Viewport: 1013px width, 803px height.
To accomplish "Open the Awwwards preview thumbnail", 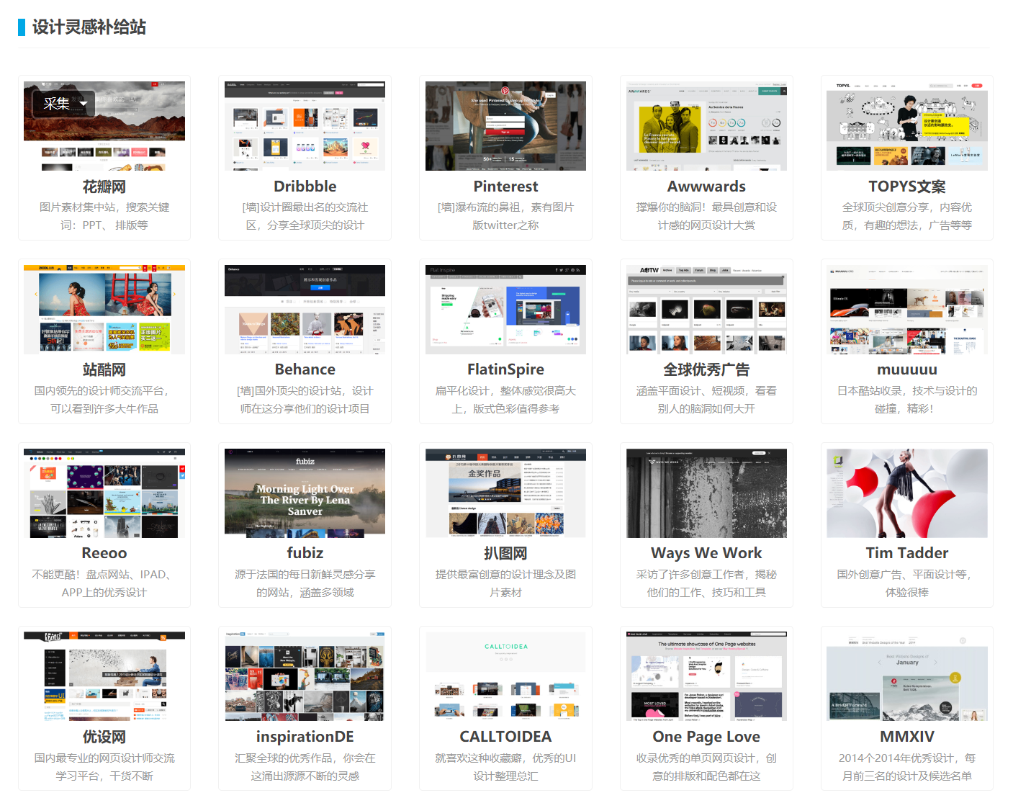I will [706, 126].
